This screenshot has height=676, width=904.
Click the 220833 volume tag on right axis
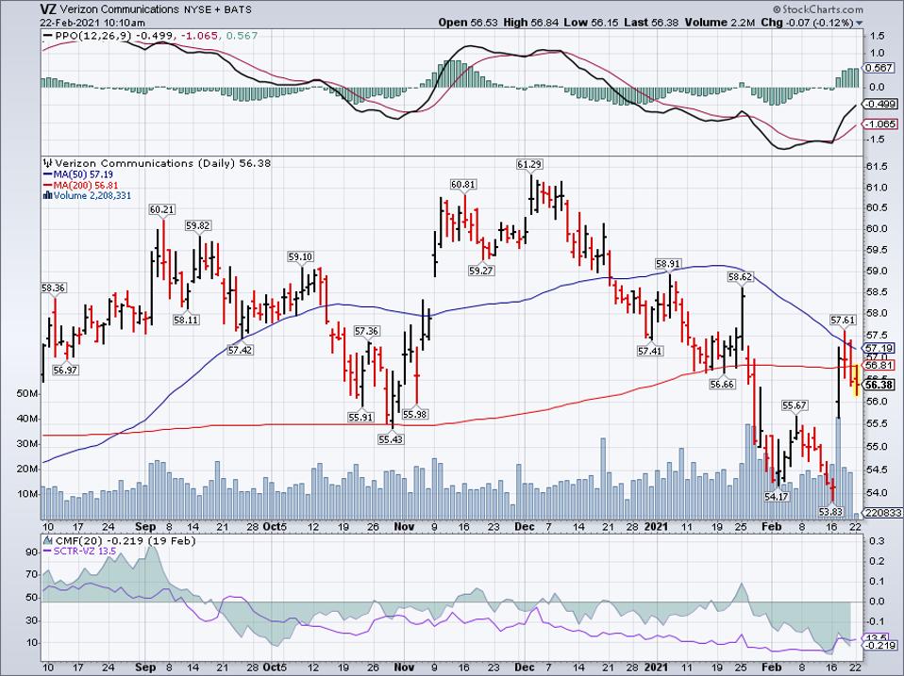coord(882,513)
